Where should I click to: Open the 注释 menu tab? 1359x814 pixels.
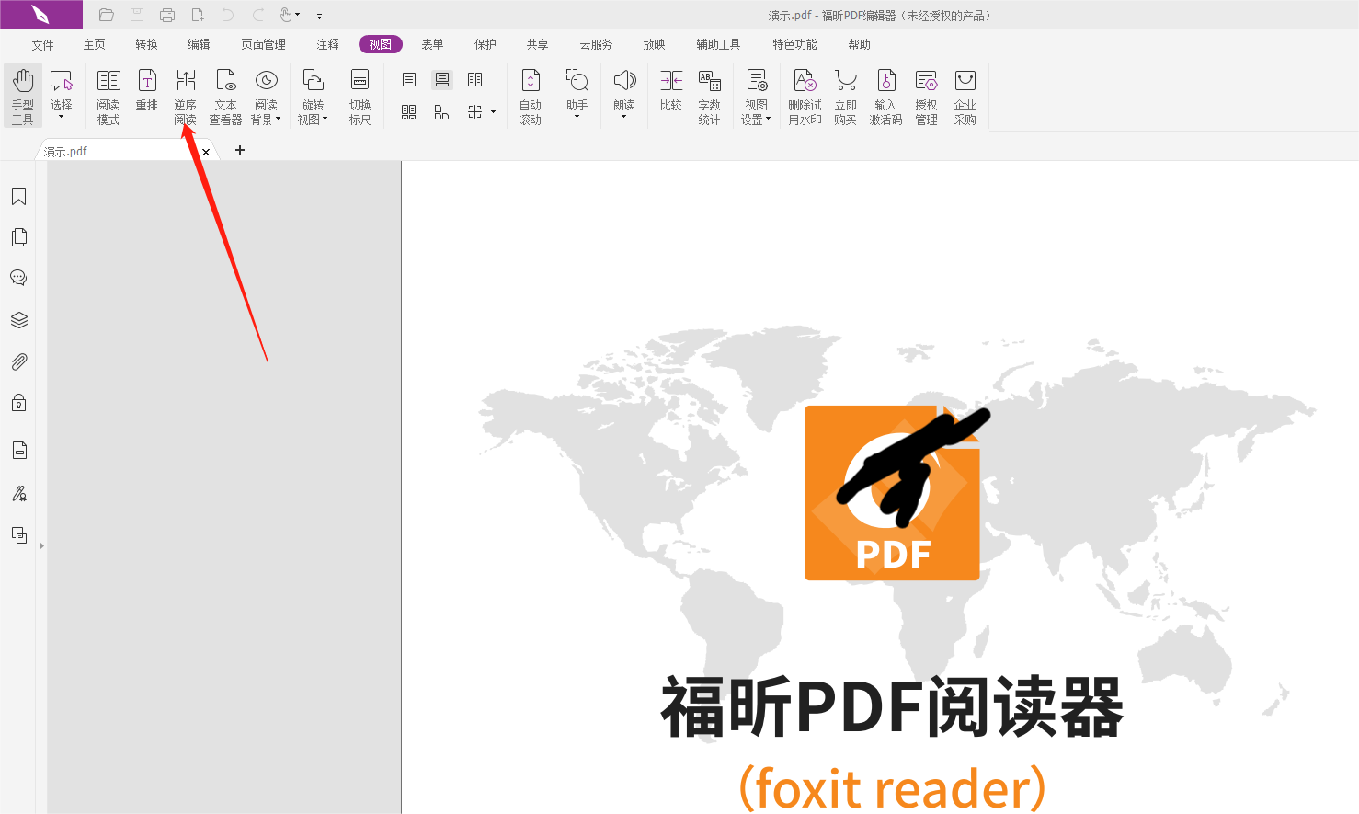click(327, 43)
